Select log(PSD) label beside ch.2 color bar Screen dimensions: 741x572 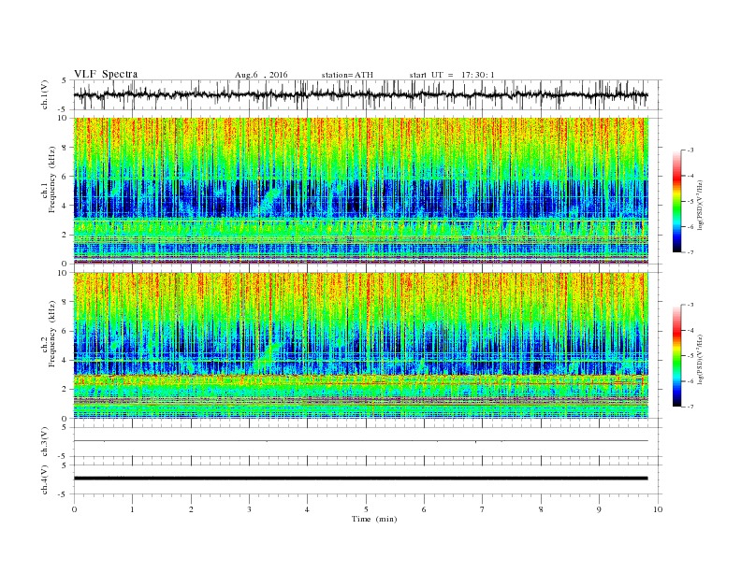(700, 358)
